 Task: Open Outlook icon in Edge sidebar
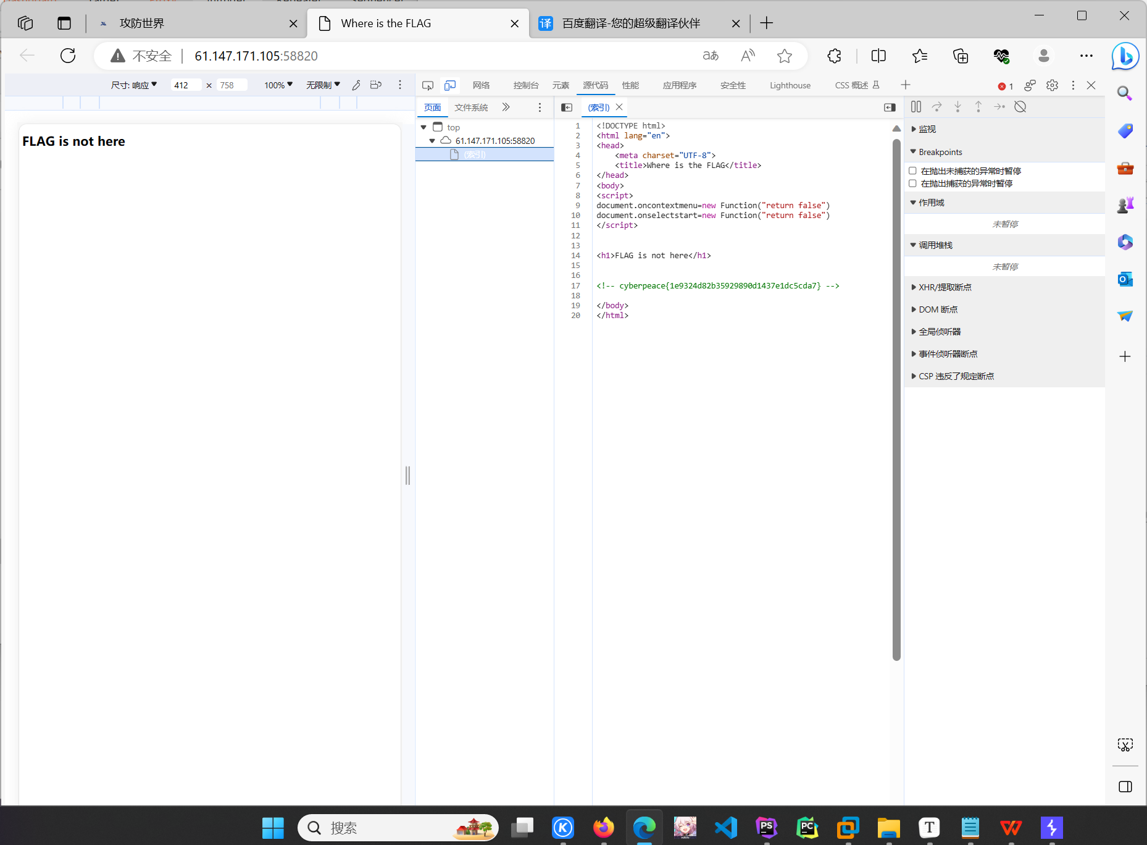(x=1125, y=279)
